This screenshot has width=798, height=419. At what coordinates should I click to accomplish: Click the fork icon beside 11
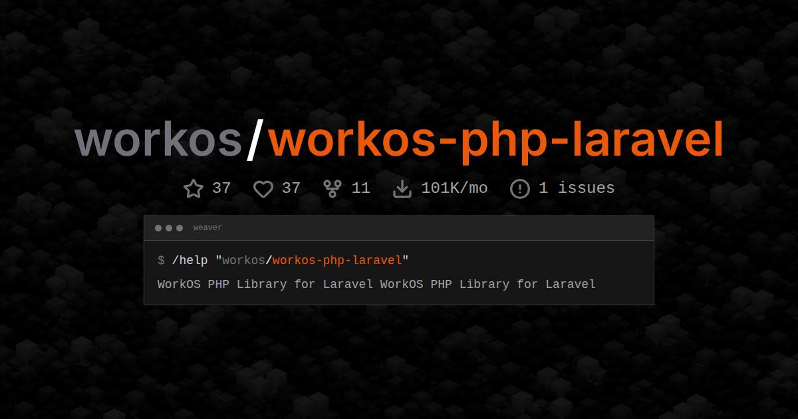click(332, 189)
